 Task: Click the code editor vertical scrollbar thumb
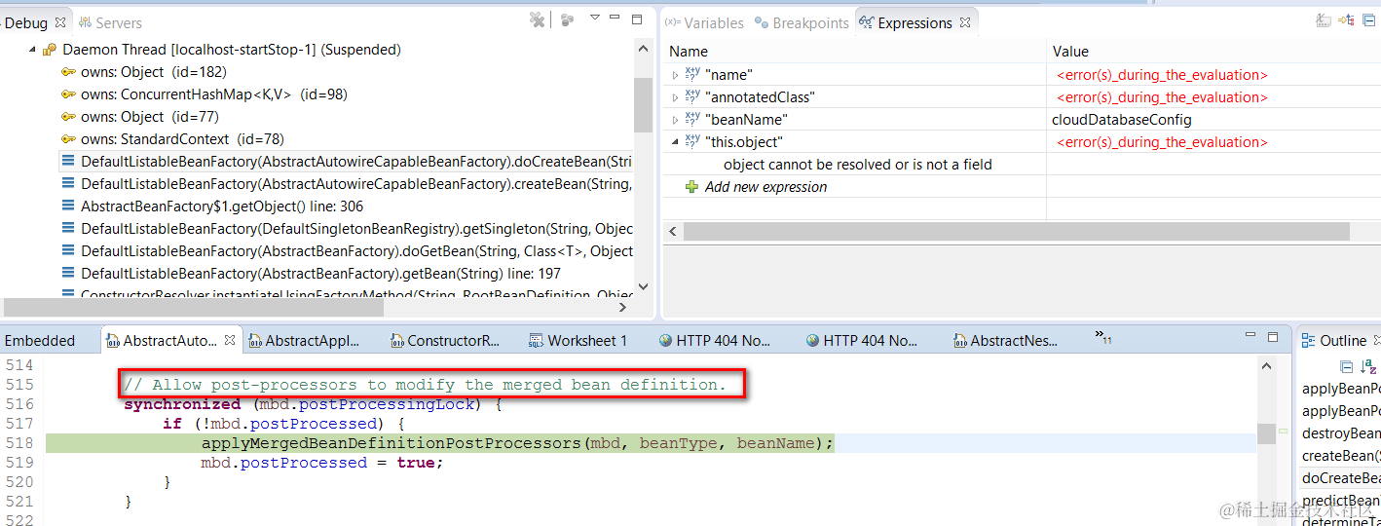[1266, 433]
